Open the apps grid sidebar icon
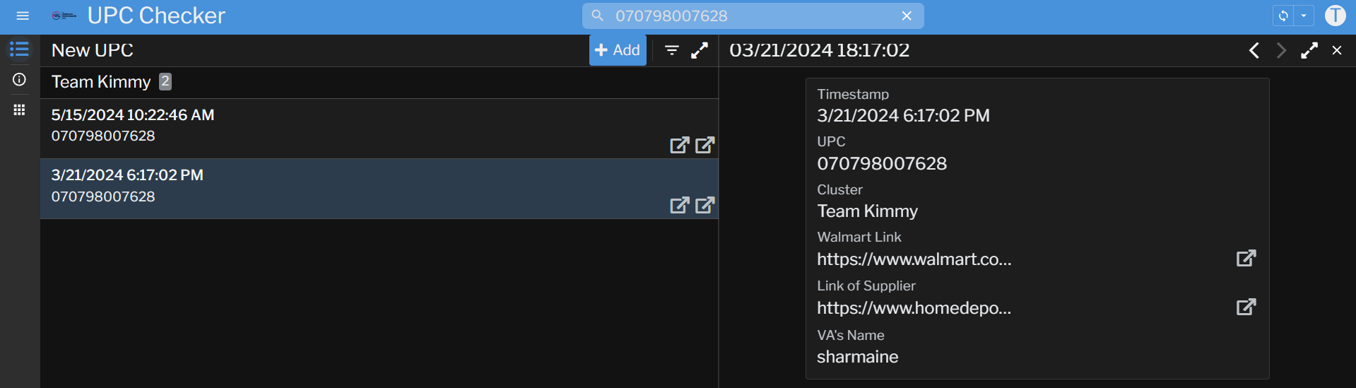This screenshot has width=1356, height=388. pos(19,110)
